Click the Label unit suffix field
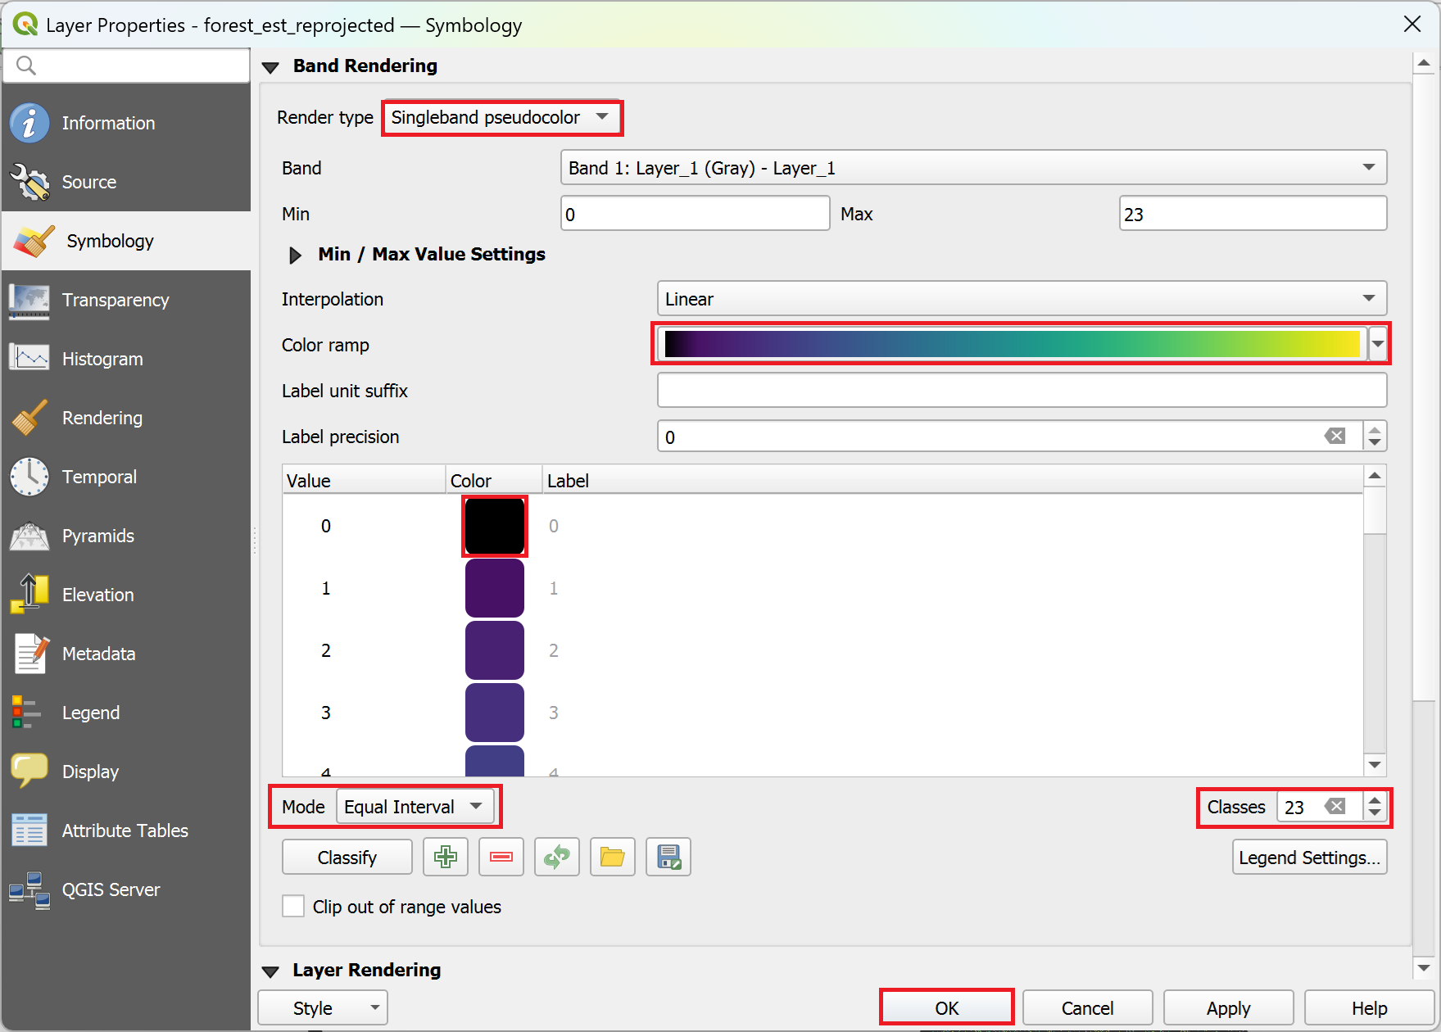This screenshot has height=1032, width=1441. [x=1022, y=391]
